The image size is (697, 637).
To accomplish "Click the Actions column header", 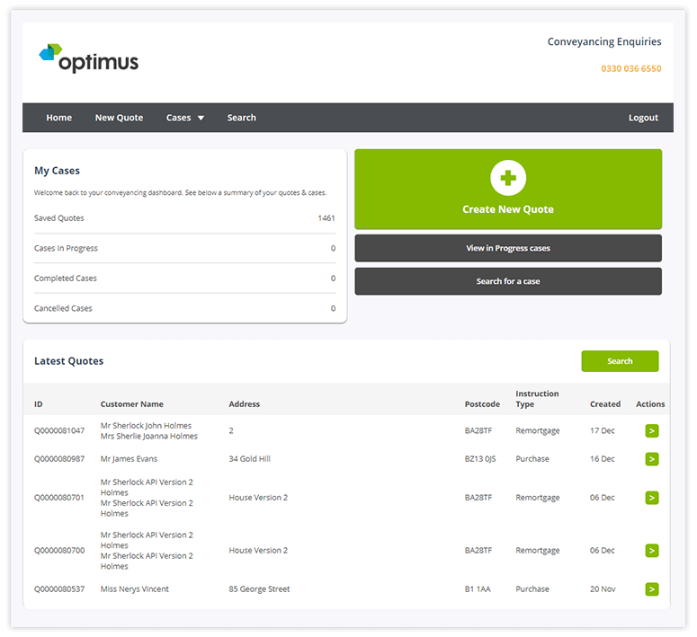I will click(650, 404).
